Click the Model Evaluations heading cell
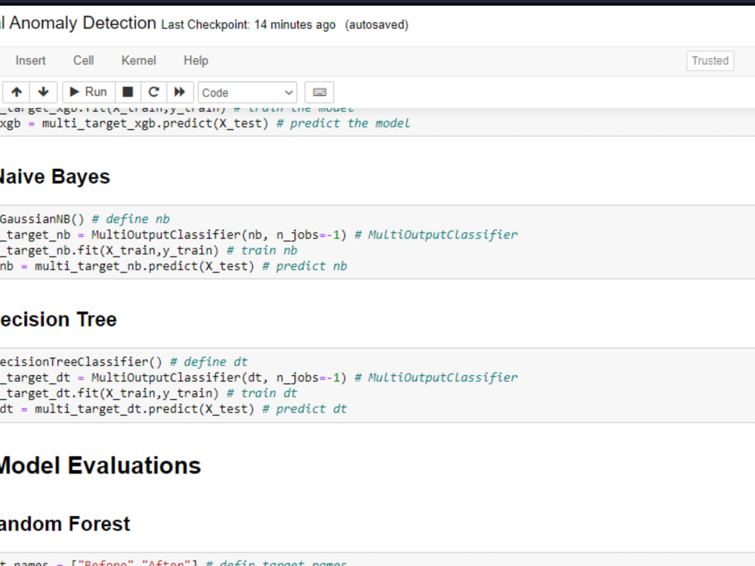 (x=100, y=466)
